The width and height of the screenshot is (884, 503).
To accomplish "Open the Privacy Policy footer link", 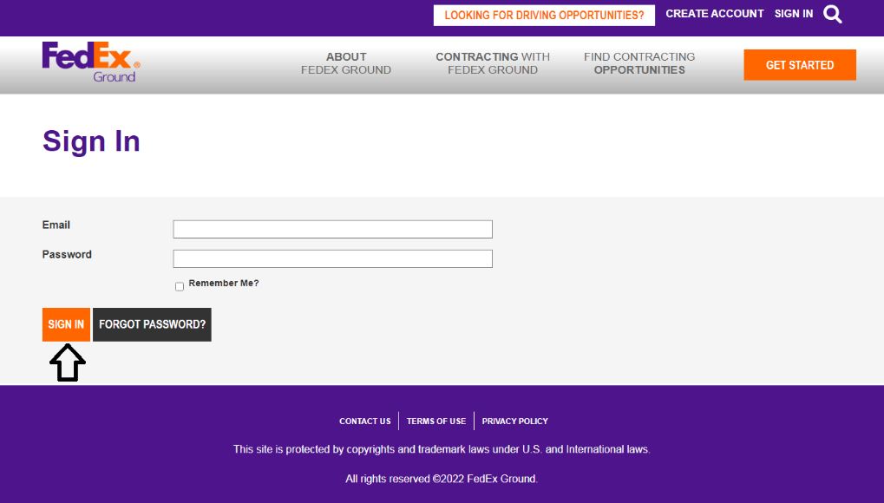I will [514, 421].
